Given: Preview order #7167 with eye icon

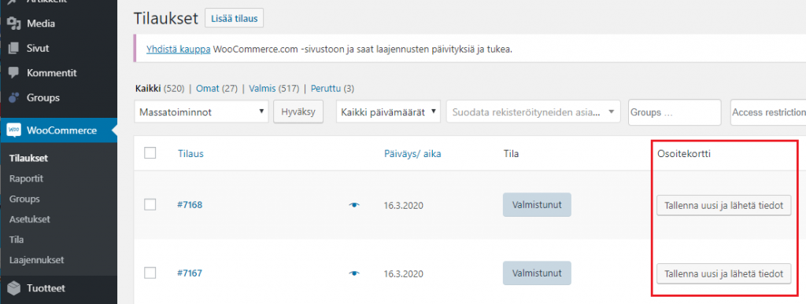Looking at the screenshot, I should 353,273.
